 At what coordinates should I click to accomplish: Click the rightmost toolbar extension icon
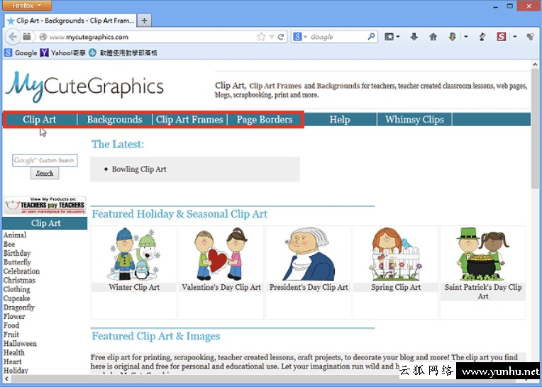coord(530,36)
